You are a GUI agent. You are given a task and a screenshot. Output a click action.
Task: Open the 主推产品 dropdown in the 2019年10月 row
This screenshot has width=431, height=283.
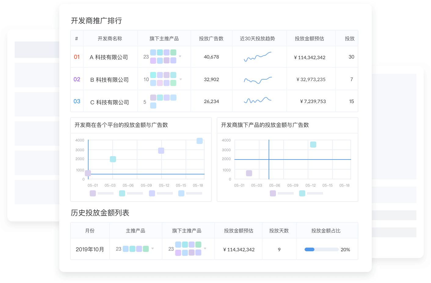(x=153, y=249)
